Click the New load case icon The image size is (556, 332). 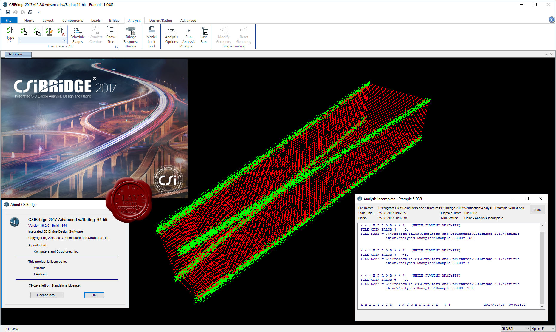pos(24,31)
